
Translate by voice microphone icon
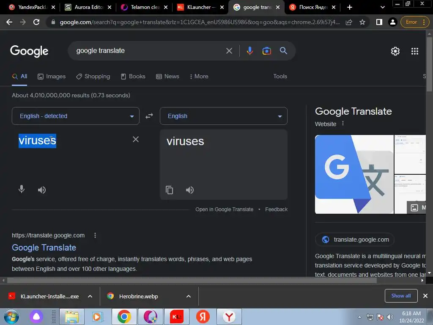tap(22, 189)
